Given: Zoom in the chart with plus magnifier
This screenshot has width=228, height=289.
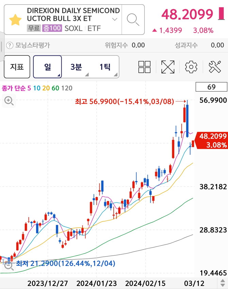Looking at the screenshot, I should click(x=9, y=101).
